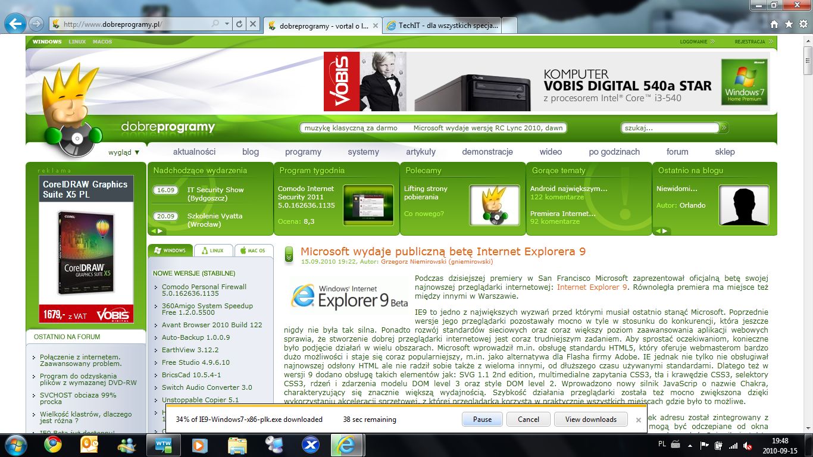Close the dobreprogramy browser tab
Screen dimensions: 813x457
coord(375,26)
